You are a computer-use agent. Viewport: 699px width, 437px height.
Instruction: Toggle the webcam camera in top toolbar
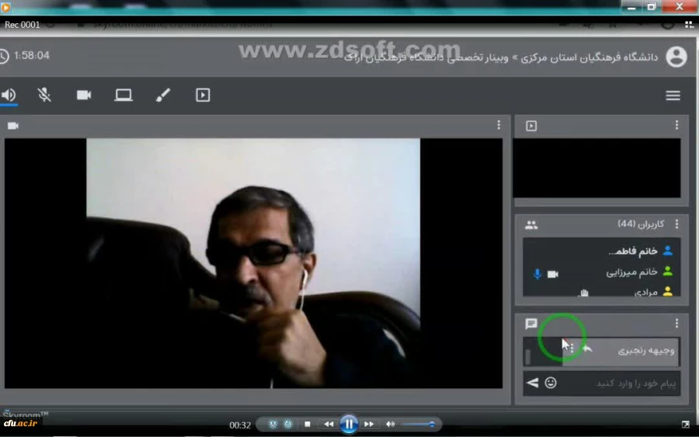(84, 95)
